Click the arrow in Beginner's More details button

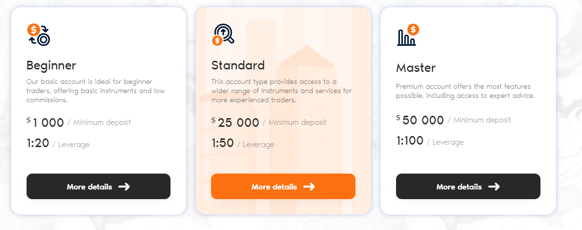point(124,187)
